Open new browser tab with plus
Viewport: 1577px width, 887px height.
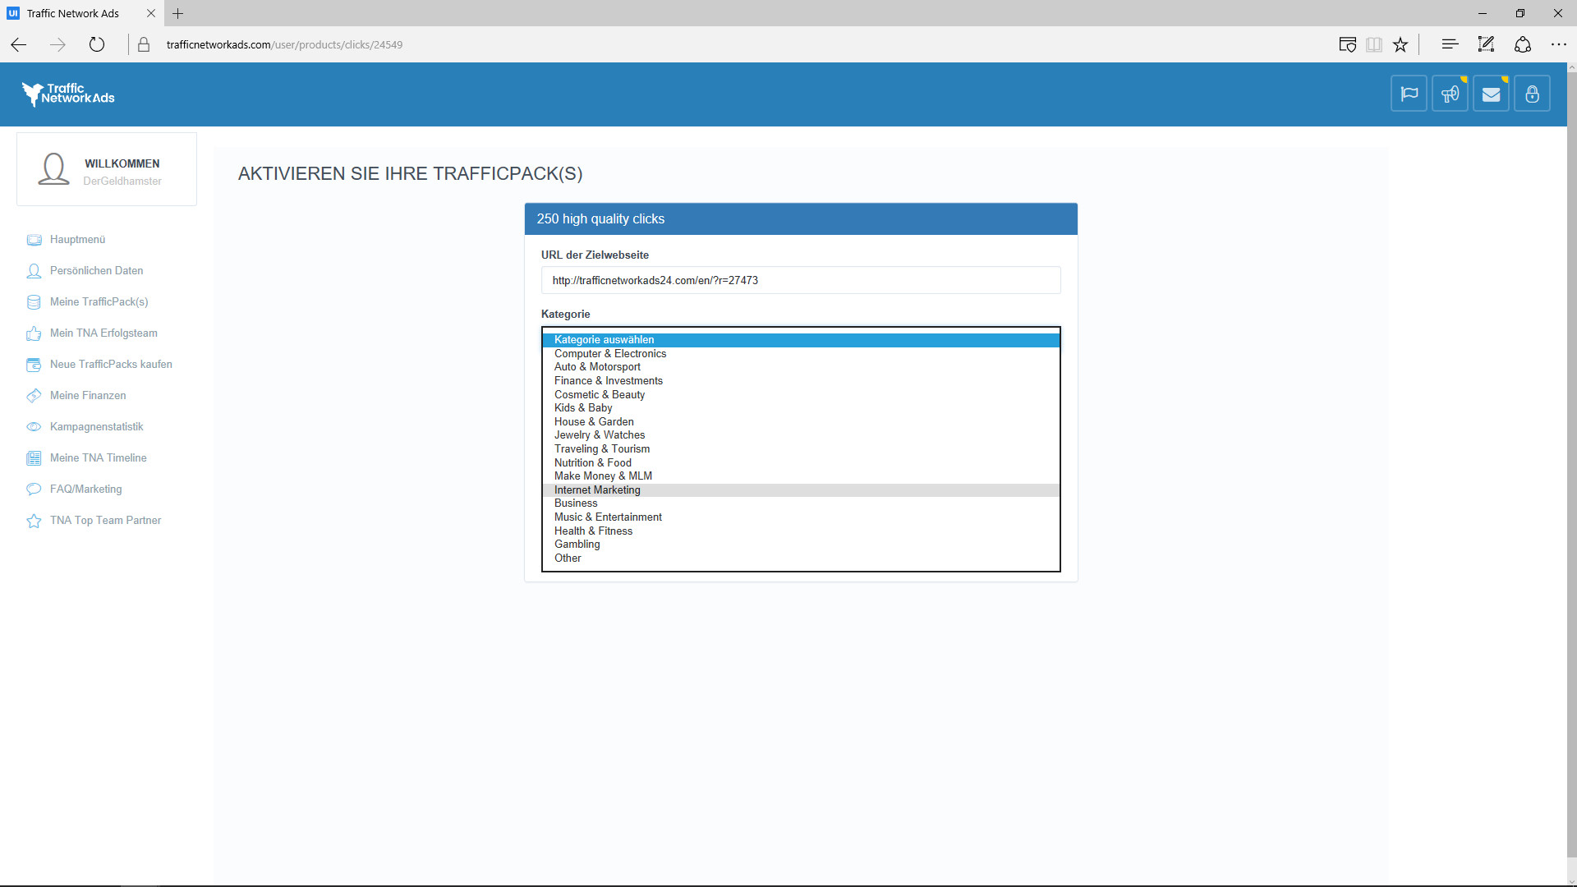click(177, 13)
